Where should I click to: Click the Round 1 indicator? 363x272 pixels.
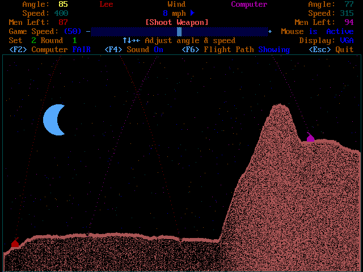click(x=58, y=40)
